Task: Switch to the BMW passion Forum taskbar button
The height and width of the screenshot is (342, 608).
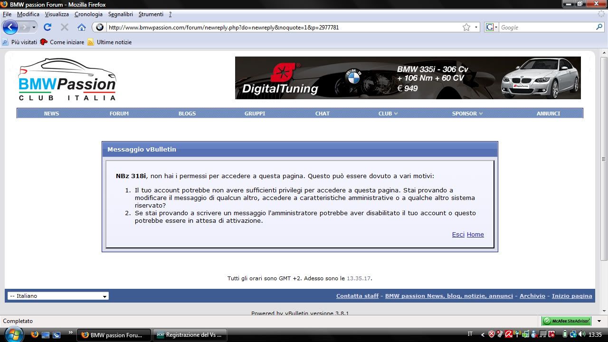Action: (114, 335)
